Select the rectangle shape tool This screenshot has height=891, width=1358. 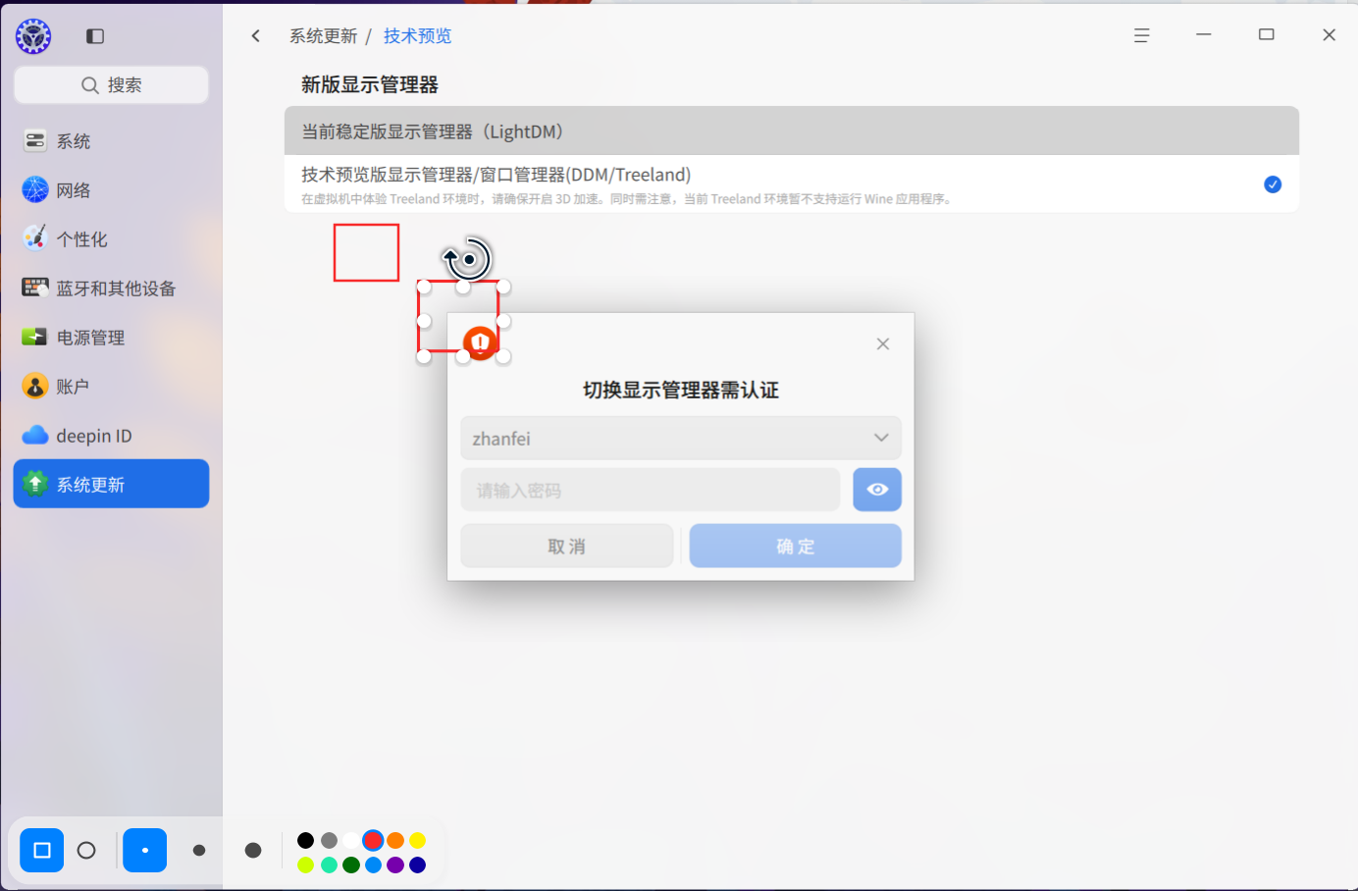pos(42,850)
